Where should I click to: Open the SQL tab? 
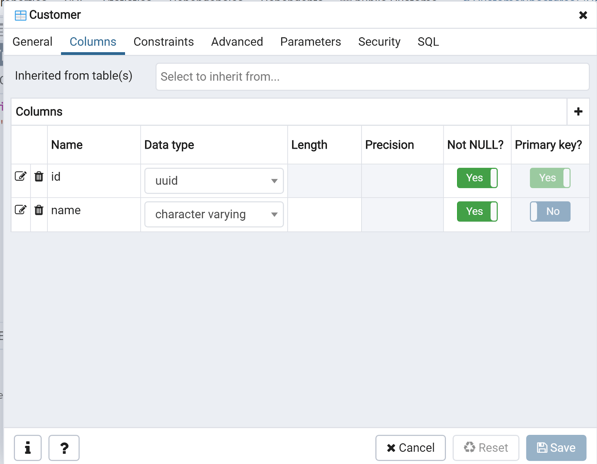tap(428, 42)
